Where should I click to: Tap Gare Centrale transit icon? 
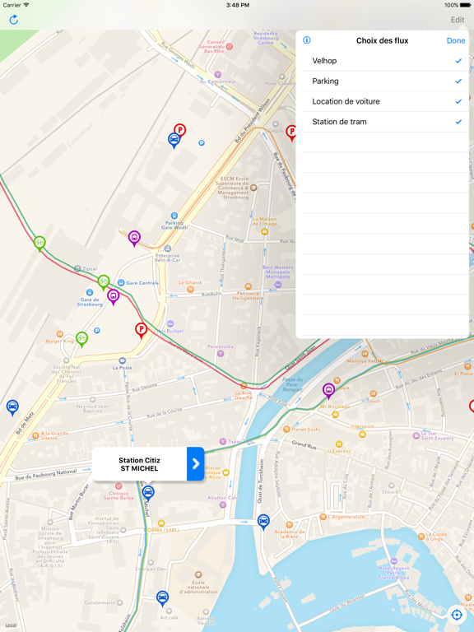click(x=121, y=282)
